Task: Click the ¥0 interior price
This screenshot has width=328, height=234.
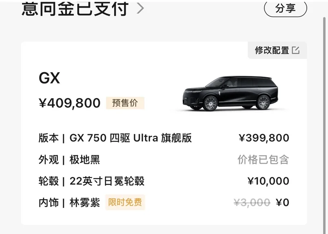Action: coord(282,203)
